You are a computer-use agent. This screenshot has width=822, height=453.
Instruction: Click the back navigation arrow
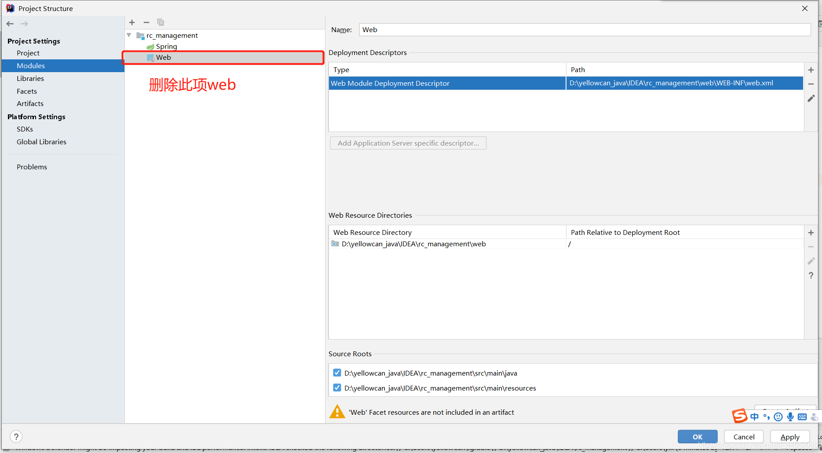[10, 24]
